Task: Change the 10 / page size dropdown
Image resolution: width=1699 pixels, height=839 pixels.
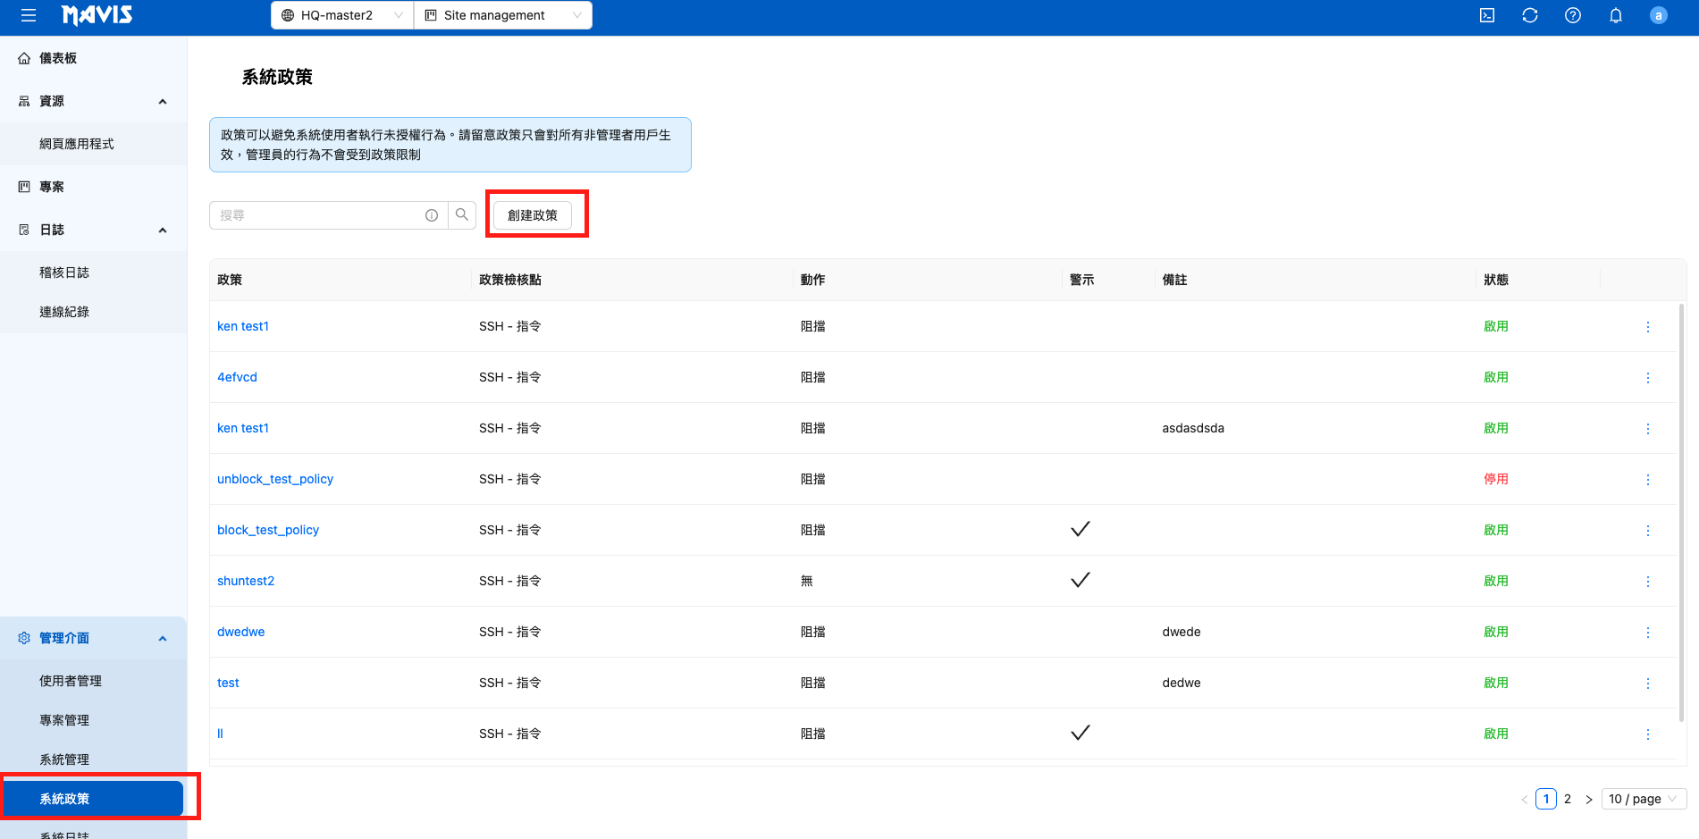Action: pos(1644,799)
